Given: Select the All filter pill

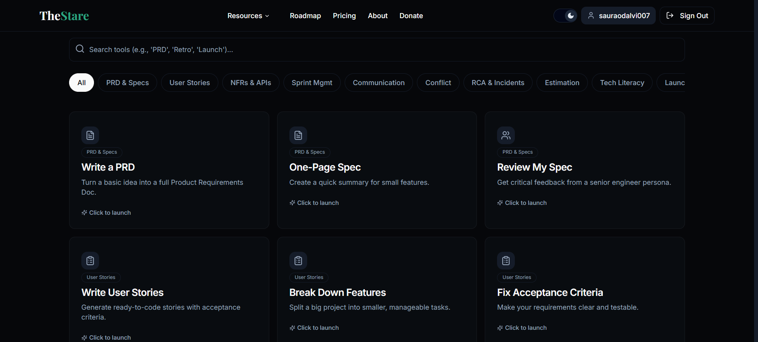Looking at the screenshot, I should point(81,83).
